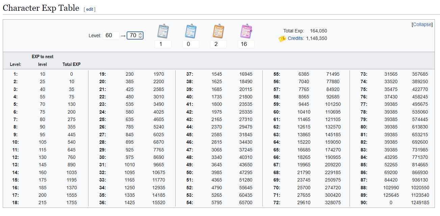Click the spinner arrows on the level 70 field
The width and height of the screenshot is (440, 216).
point(140,35)
